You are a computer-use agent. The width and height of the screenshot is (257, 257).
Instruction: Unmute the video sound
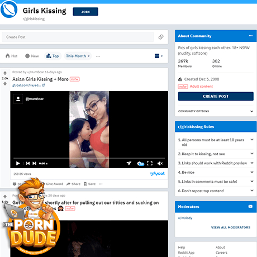pos(160,163)
